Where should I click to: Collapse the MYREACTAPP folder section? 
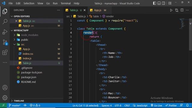click(12, 30)
